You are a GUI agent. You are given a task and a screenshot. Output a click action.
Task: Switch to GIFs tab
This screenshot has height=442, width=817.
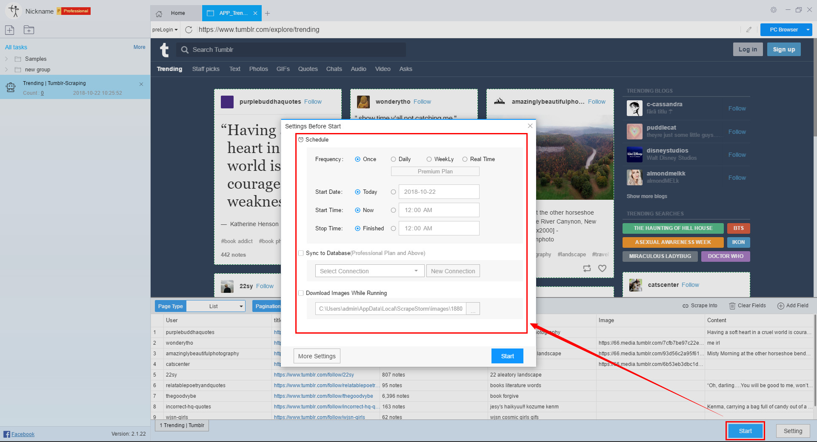pyautogui.click(x=283, y=69)
